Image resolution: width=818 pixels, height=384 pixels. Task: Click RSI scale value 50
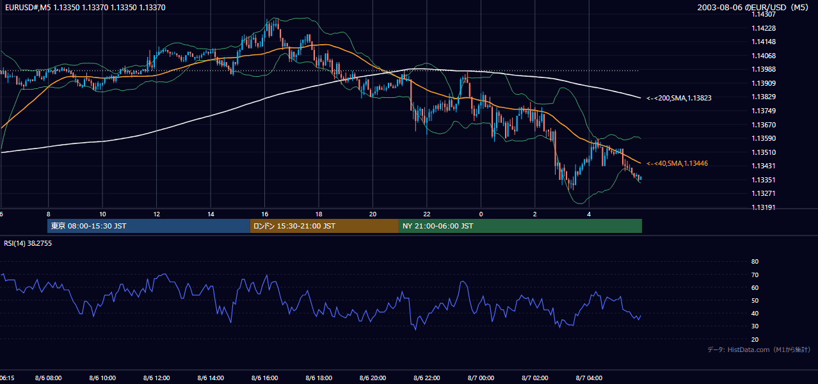pos(755,300)
